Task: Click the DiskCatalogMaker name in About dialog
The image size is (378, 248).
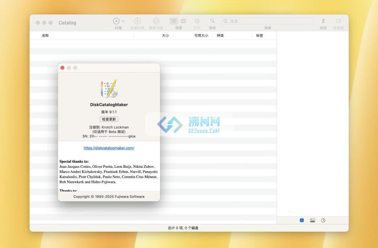Action: (109, 104)
